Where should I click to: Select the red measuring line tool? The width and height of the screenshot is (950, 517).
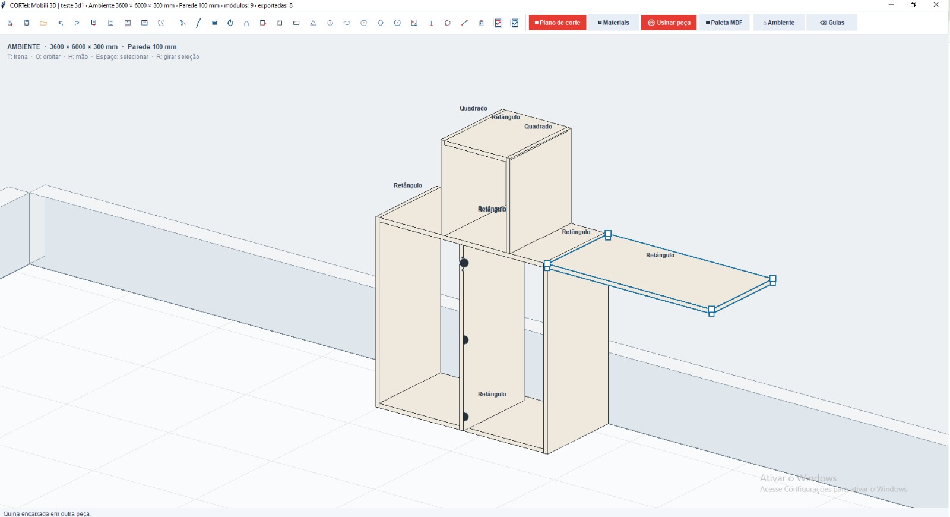[464, 23]
